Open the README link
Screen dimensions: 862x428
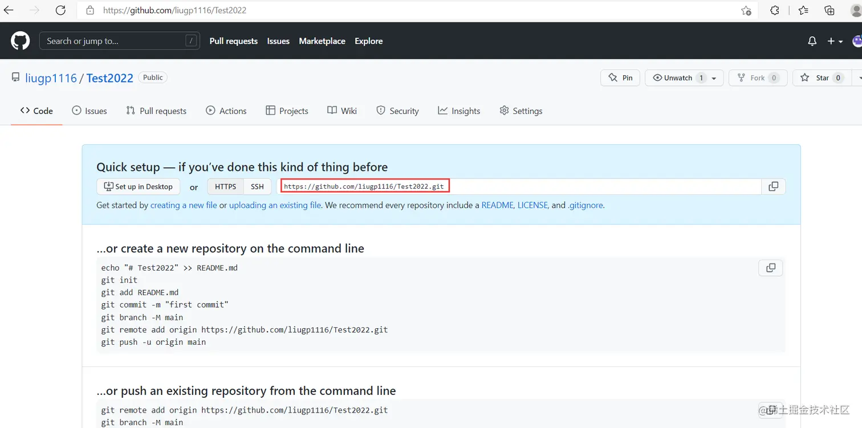(x=497, y=205)
